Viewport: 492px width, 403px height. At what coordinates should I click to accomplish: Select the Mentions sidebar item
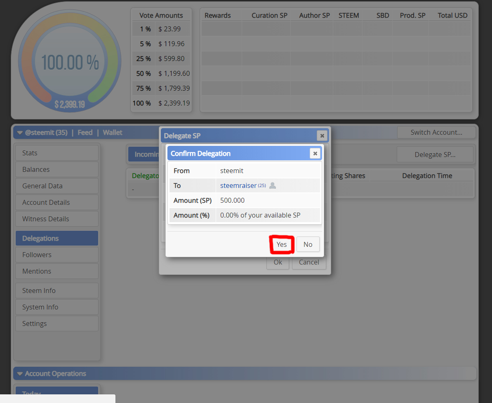tap(57, 271)
